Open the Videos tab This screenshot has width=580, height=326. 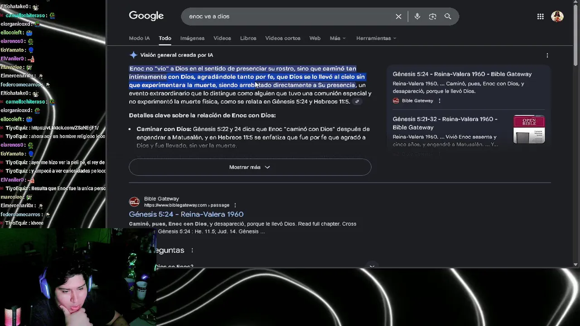point(222,38)
